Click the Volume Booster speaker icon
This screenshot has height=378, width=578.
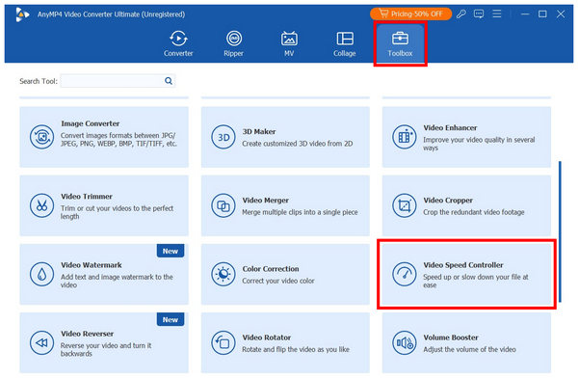click(x=404, y=343)
